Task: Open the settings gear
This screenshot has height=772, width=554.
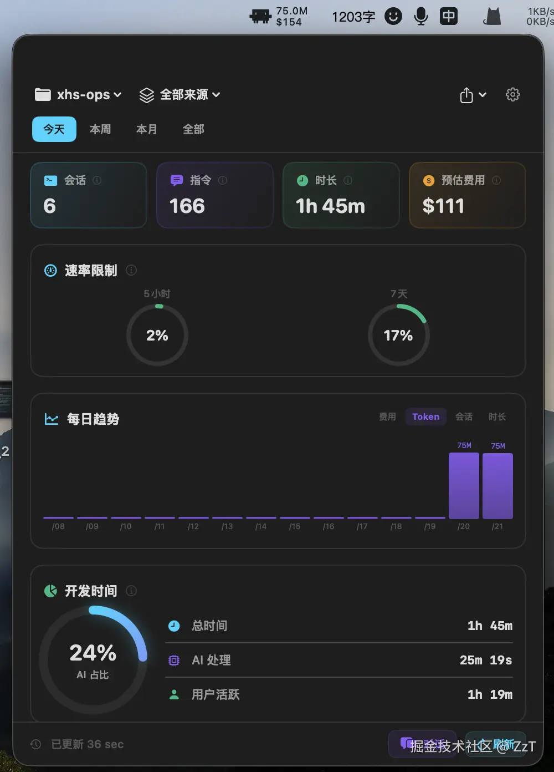Action: [x=512, y=94]
